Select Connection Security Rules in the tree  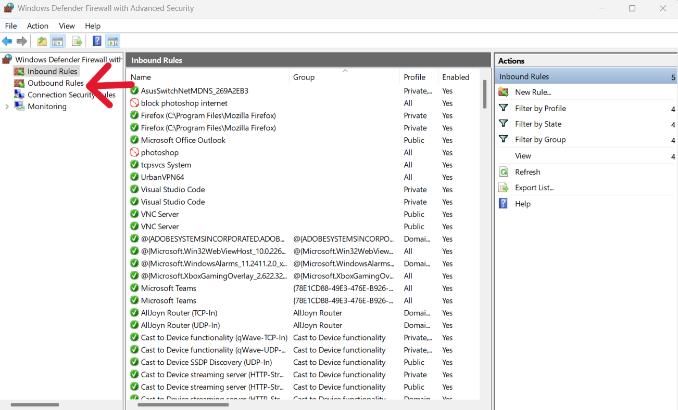point(71,95)
